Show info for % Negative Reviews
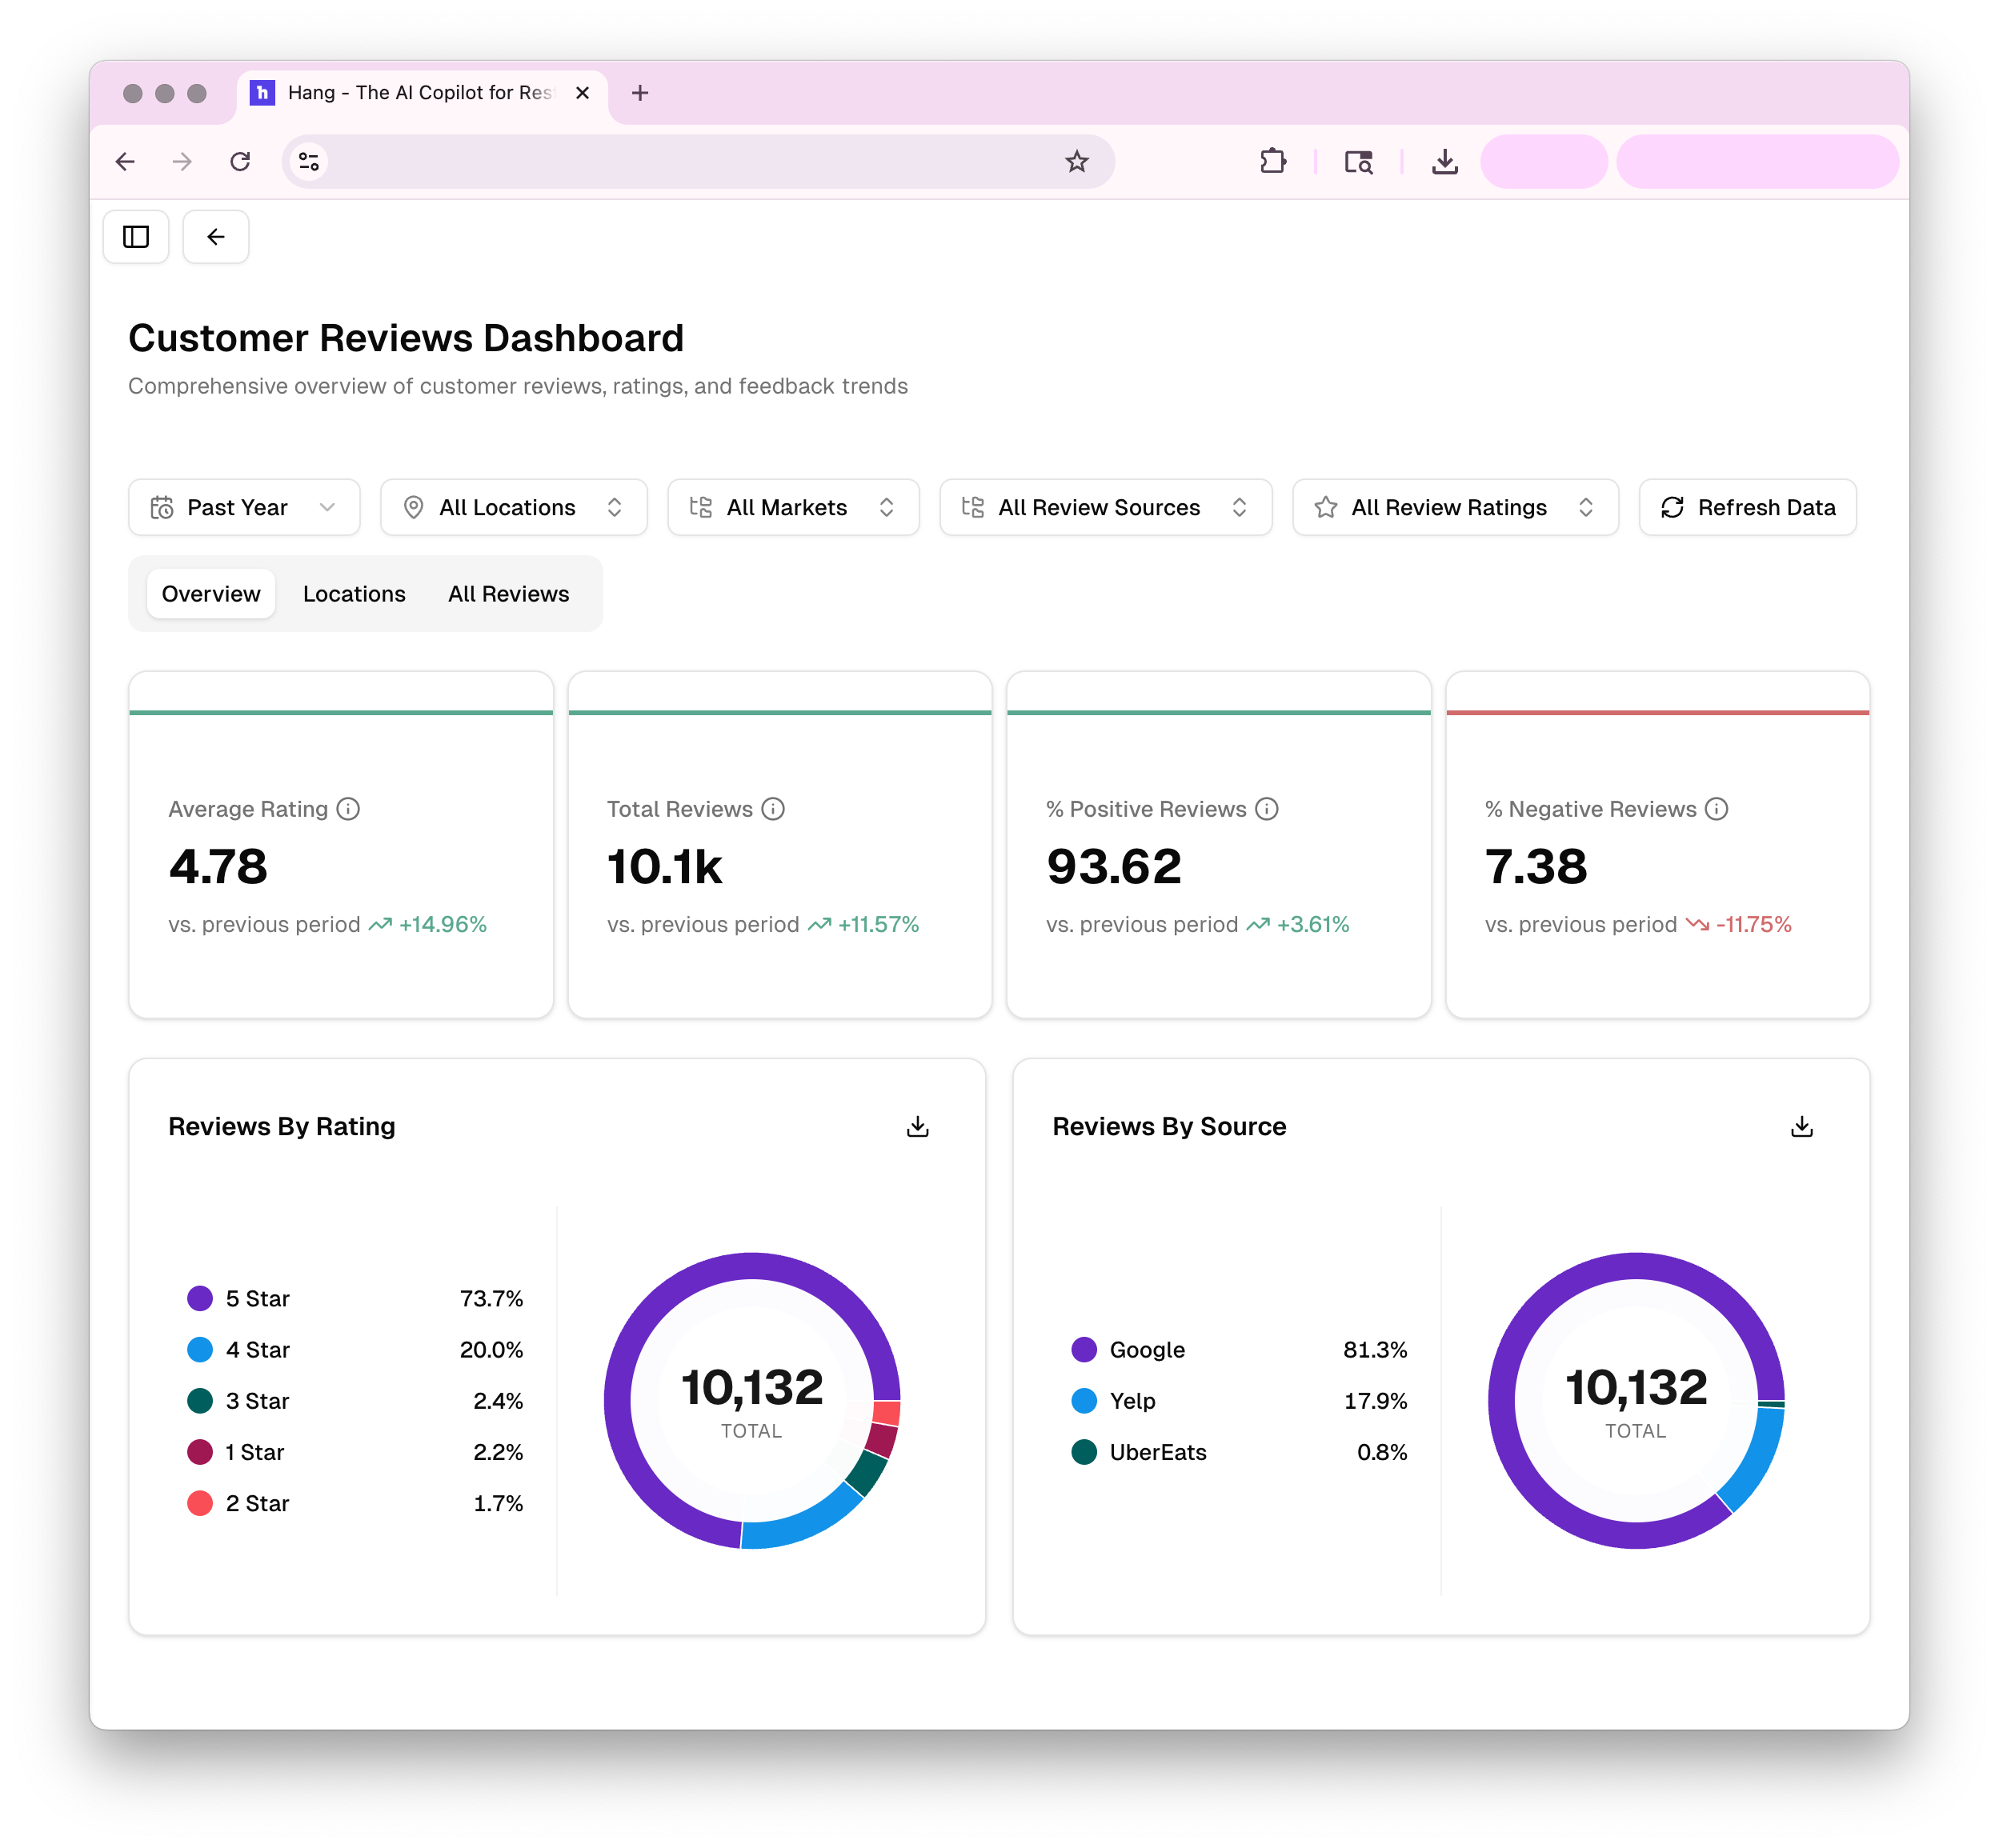Image resolution: width=1999 pixels, height=1848 pixels. [x=1717, y=809]
